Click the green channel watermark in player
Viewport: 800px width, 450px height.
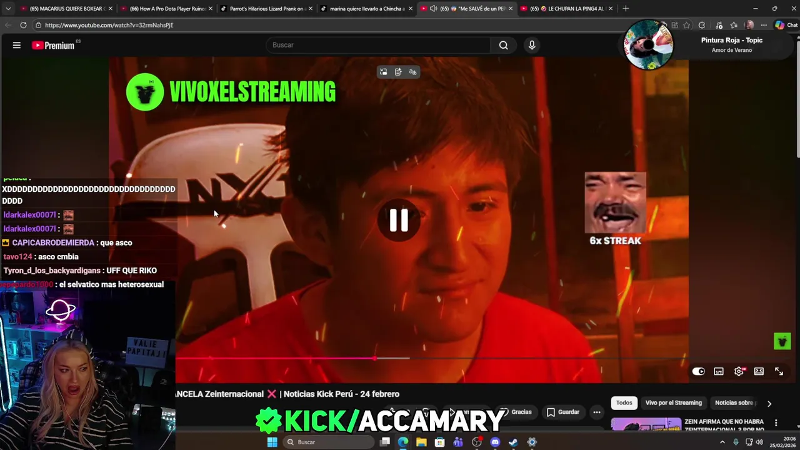782,341
